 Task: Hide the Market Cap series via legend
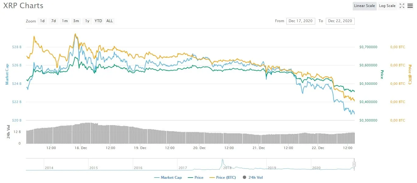168,177
